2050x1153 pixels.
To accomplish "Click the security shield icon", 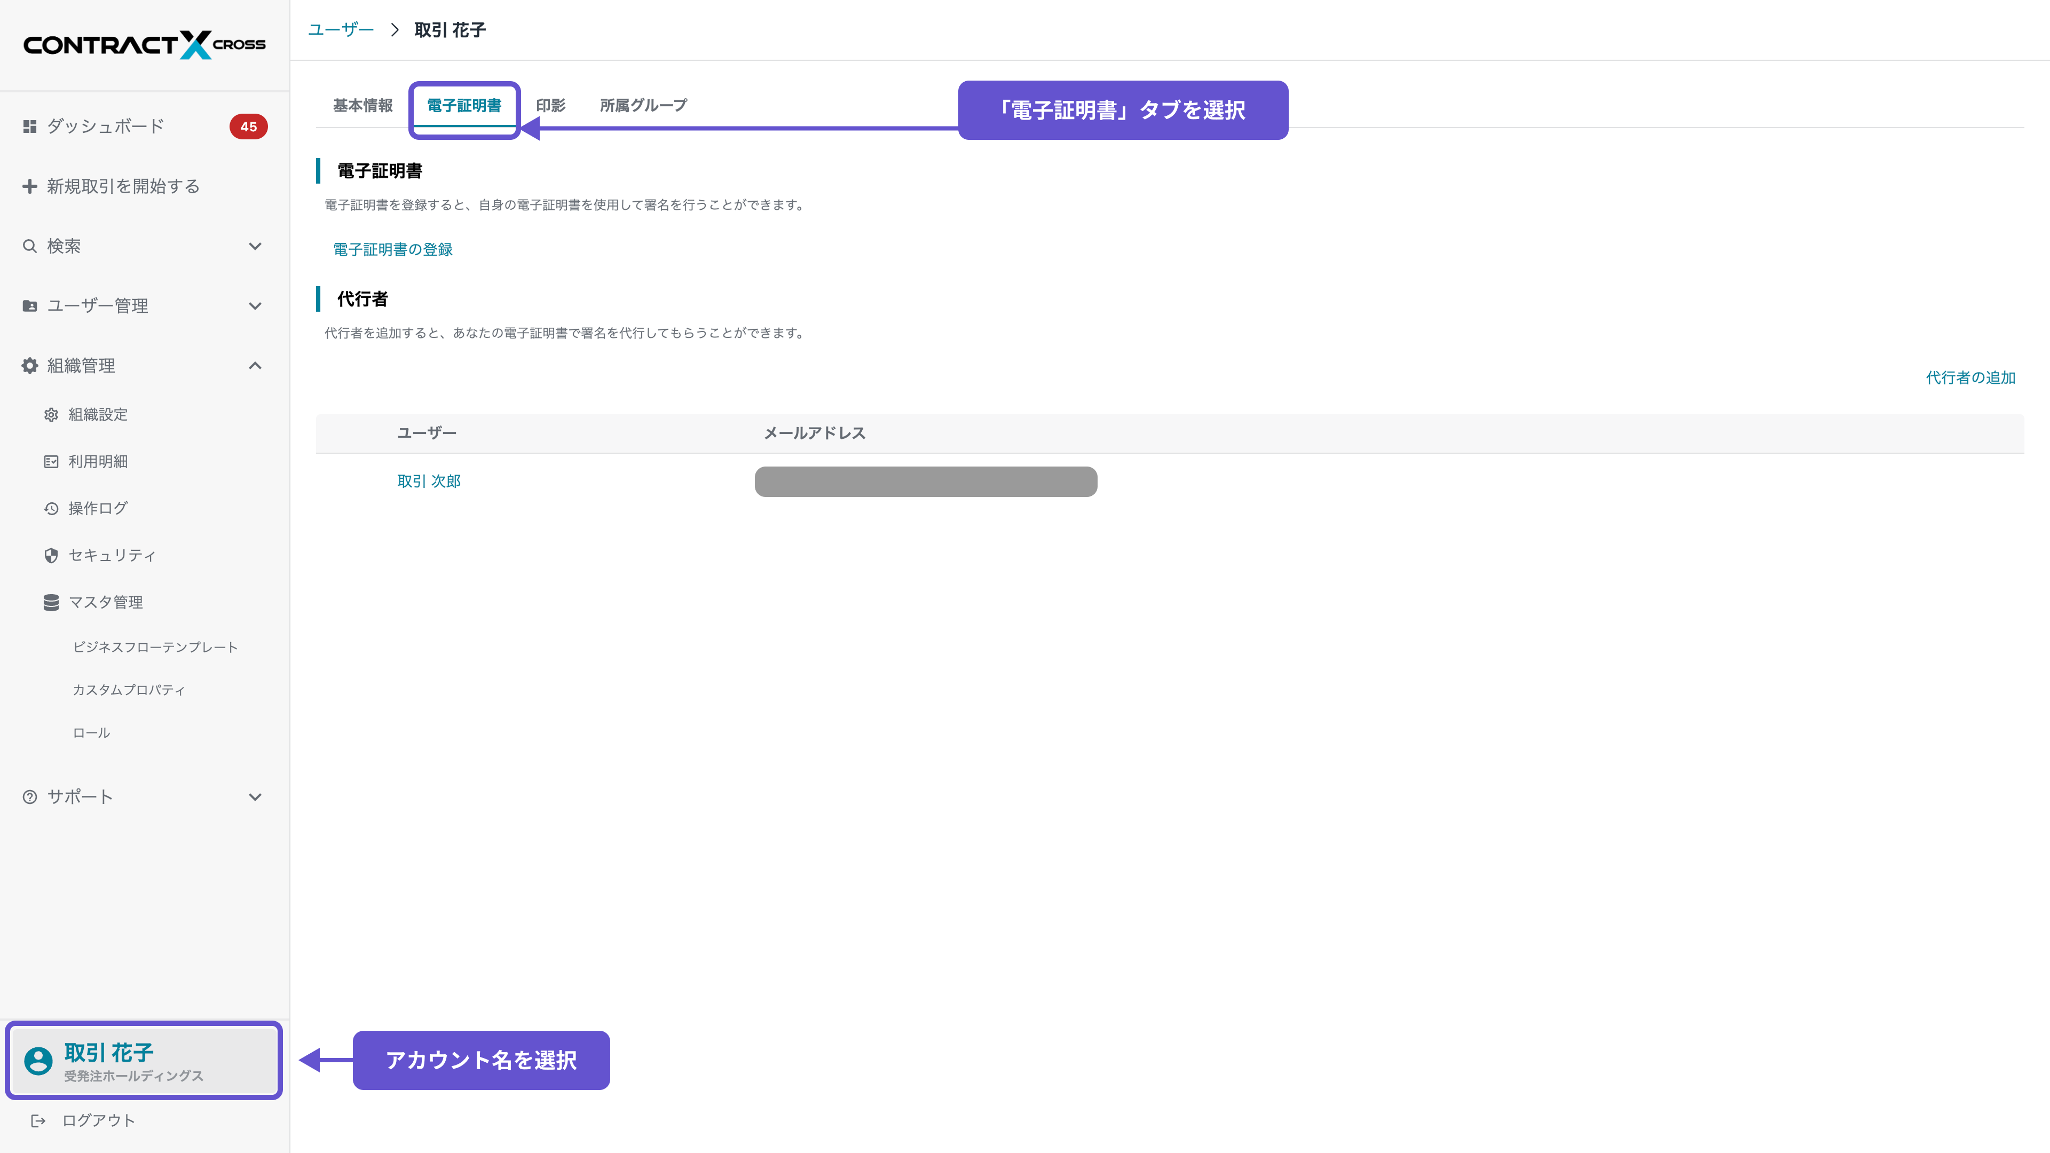I will [x=51, y=555].
